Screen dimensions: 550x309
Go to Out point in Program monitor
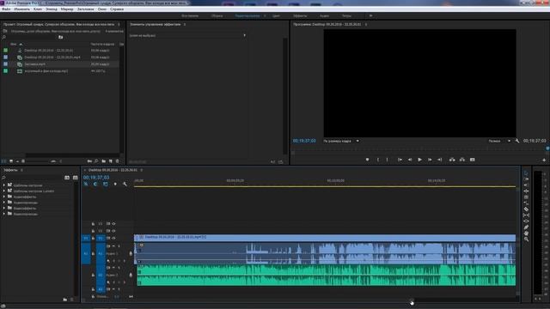tap(439, 160)
